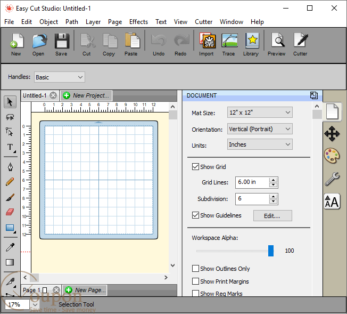Expand the Mat Size dropdown
The height and width of the screenshot is (314, 347).
pyautogui.click(x=260, y=112)
